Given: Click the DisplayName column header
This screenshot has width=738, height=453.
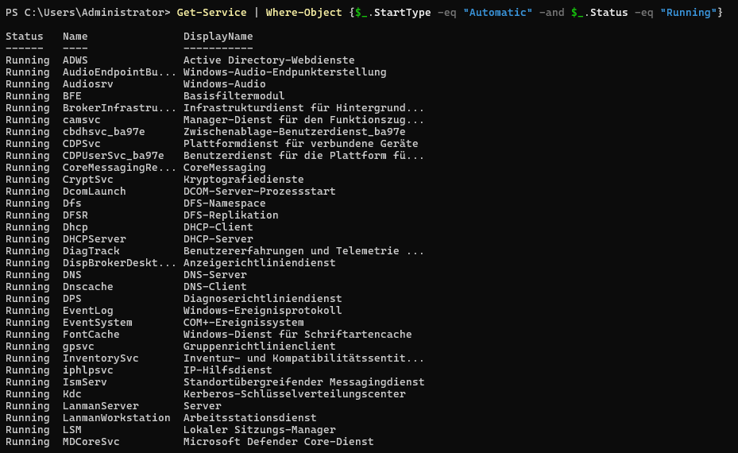Looking at the screenshot, I should pyautogui.click(x=218, y=37).
